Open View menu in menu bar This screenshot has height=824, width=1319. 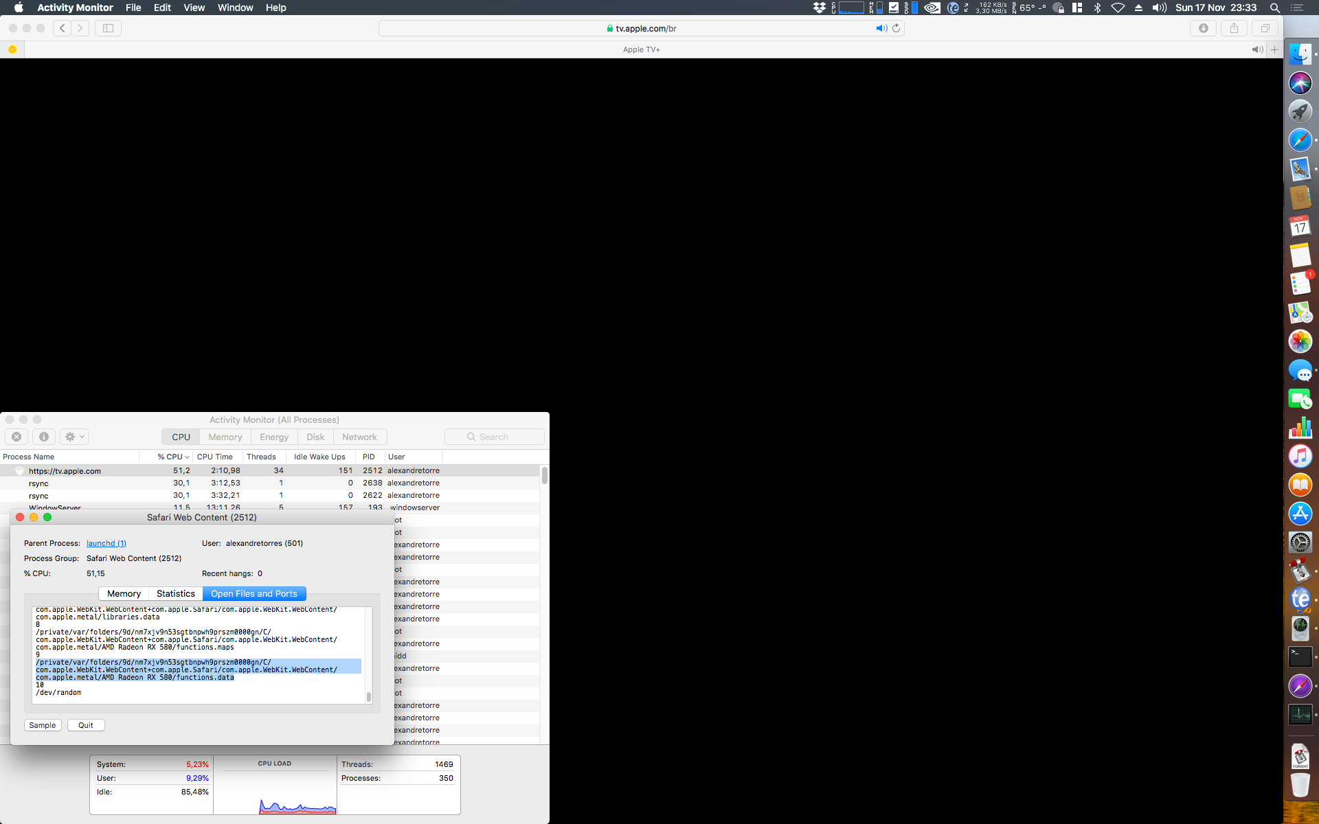click(194, 8)
